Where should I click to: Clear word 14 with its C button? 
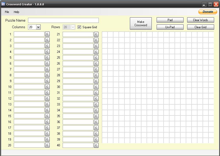click(47, 110)
